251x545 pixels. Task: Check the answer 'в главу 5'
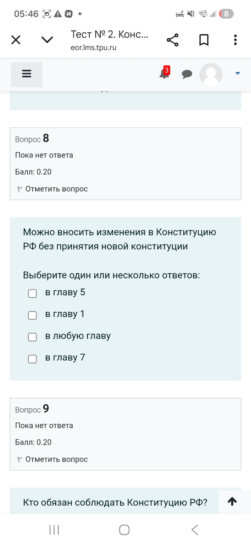pos(32,293)
